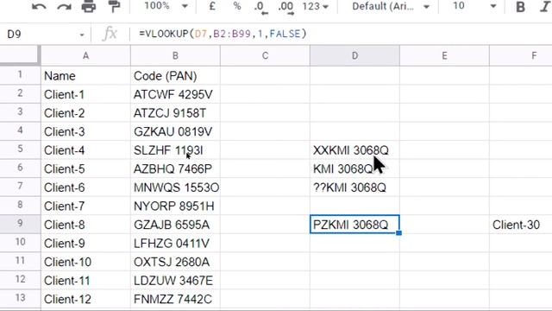The width and height of the screenshot is (552, 311).
Task: Select column B header
Action: 175,55
